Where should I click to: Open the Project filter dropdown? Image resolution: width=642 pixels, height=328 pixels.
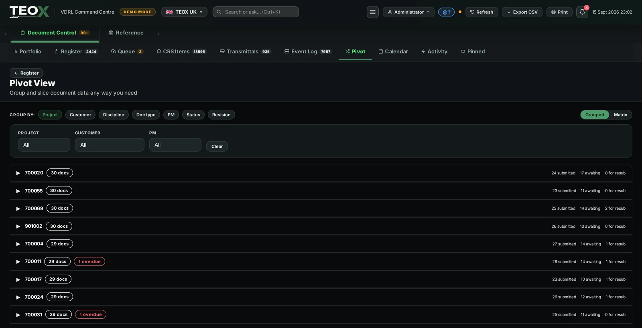coord(44,145)
